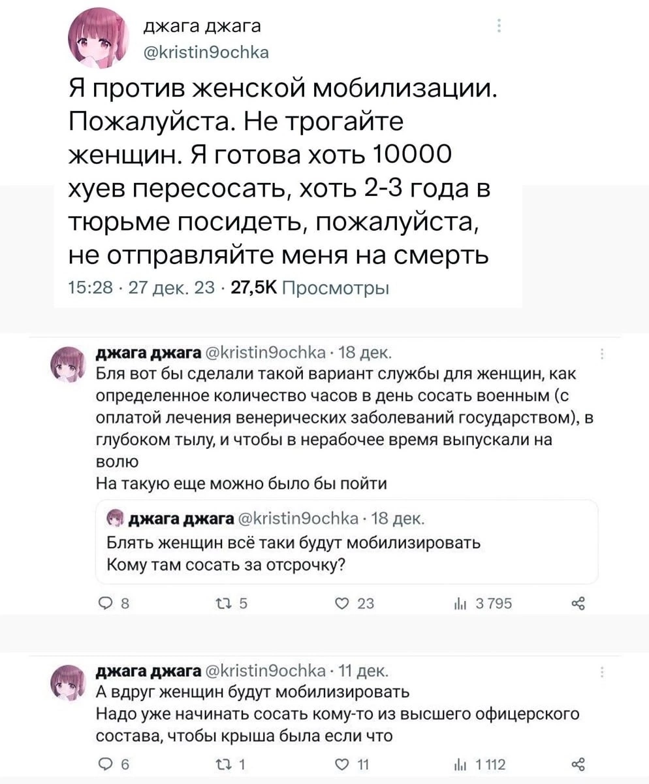The image size is (649, 784).
Task: Open the @kristin9ochka handle under the top name
Action: click(x=206, y=52)
